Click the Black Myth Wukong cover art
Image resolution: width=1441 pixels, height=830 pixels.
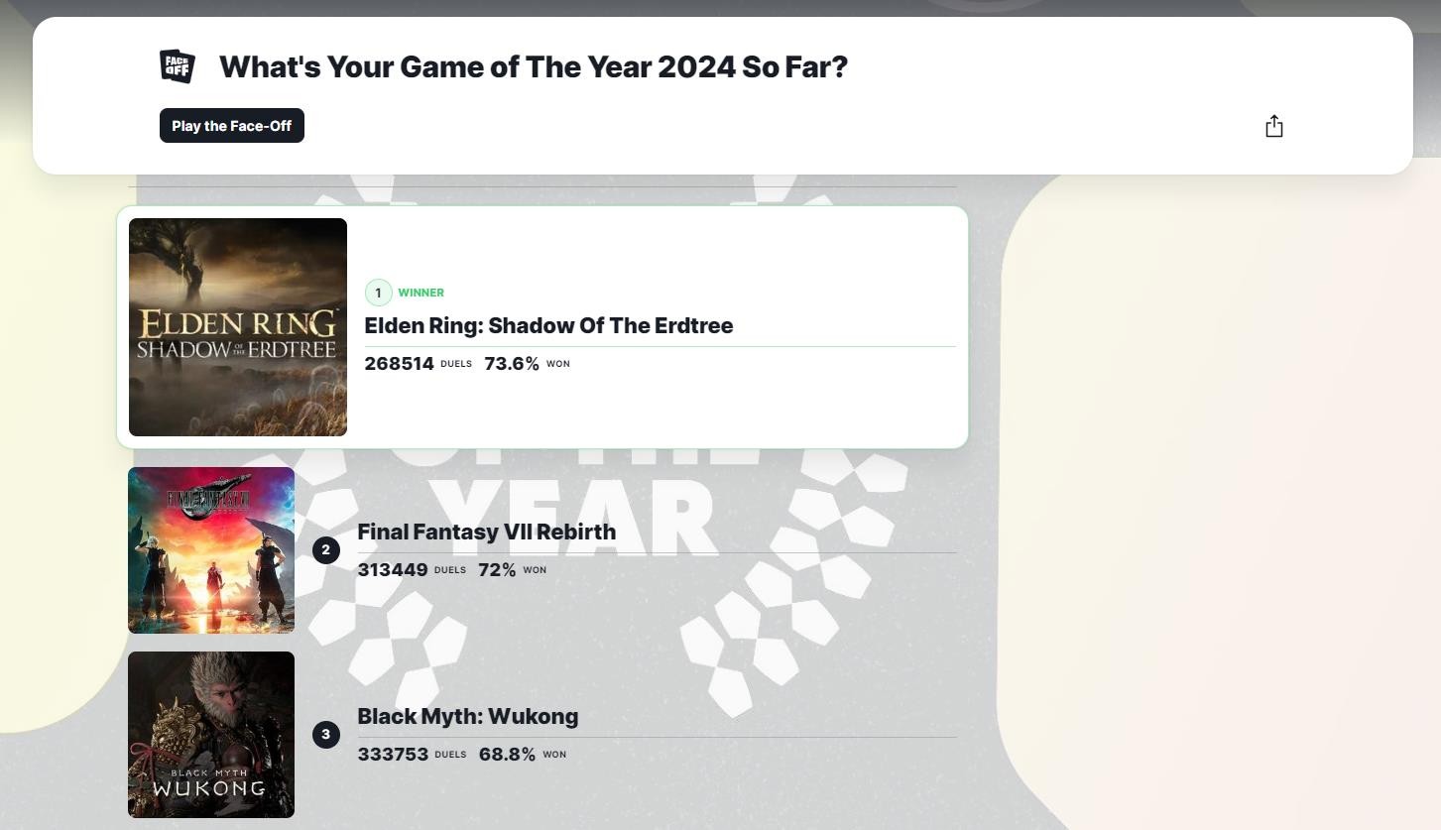pyautogui.click(x=211, y=735)
